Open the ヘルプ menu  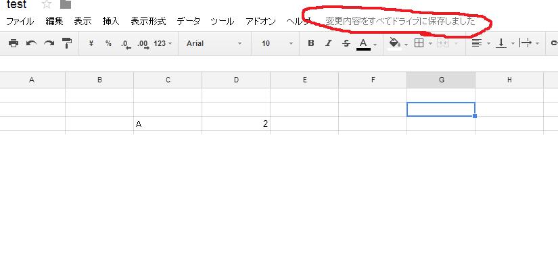click(x=299, y=22)
